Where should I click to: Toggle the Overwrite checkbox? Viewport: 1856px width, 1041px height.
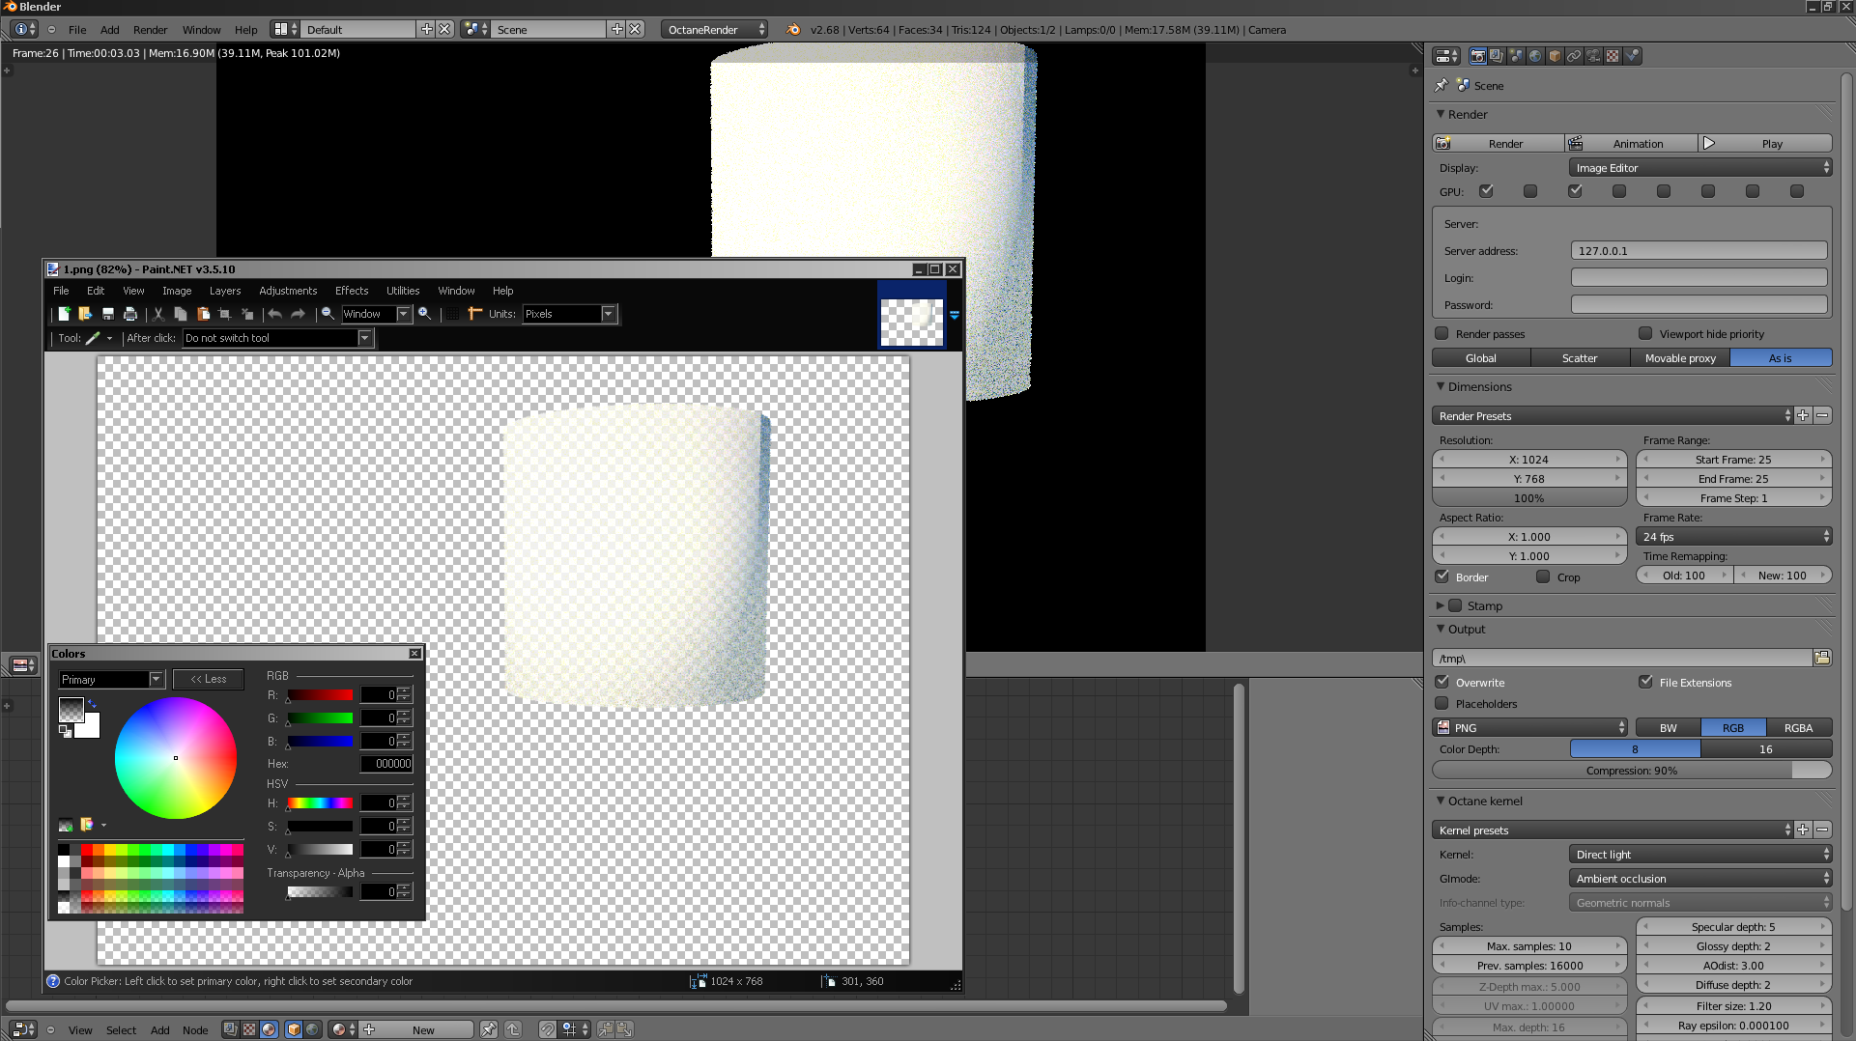click(x=1442, y=682)
